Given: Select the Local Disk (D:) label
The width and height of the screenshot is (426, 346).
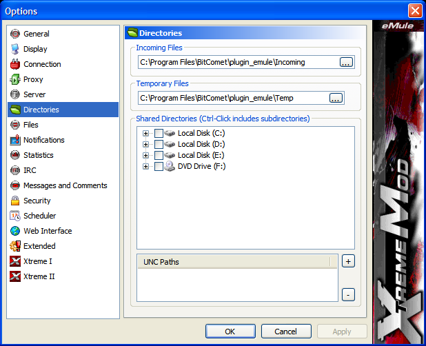Looking at the screenshot, I should click(201, 144).
